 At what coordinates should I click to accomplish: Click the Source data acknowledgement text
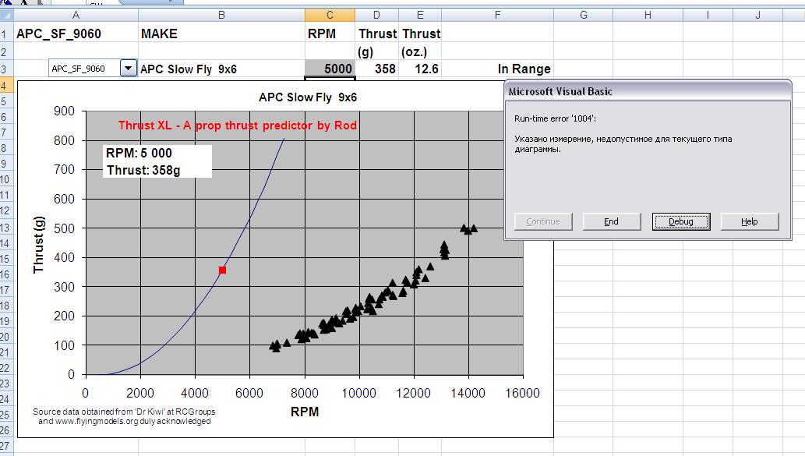click(x=124, y=416)
